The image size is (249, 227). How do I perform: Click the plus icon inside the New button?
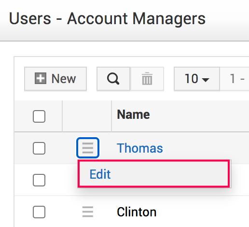41,78
